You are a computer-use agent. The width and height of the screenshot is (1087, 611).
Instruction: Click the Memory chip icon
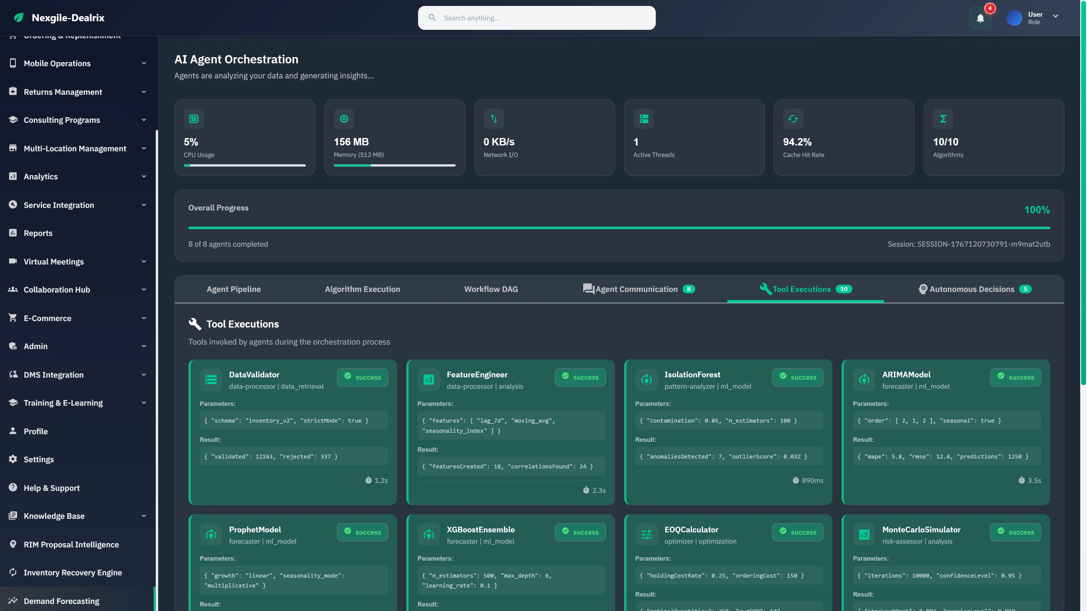[344, 119]
